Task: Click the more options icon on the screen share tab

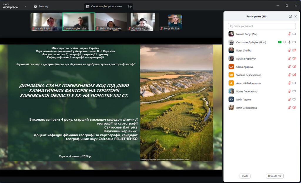Action: pyautogui.click(x=130, y=6)
